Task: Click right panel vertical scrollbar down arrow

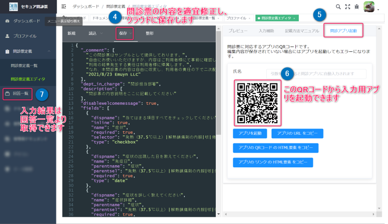Action: tap(379, 208)
